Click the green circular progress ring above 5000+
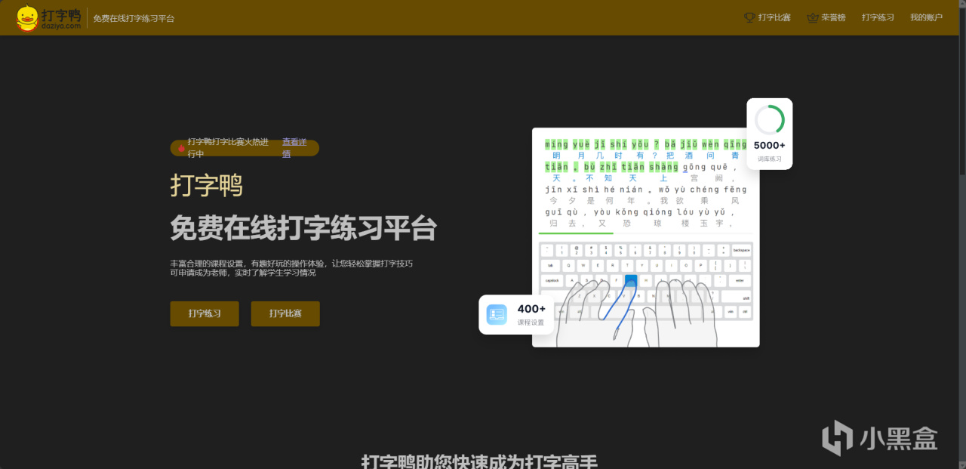This screenshot has height=469, width=966. [770, 120]
